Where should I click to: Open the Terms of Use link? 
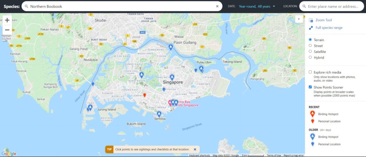(x=274, y=155)
